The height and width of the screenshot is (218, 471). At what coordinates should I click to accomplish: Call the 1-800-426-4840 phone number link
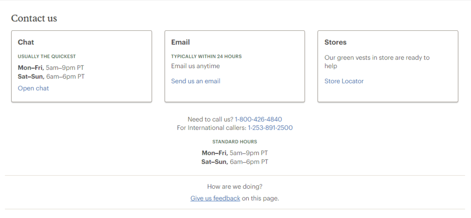coord(258,119)
